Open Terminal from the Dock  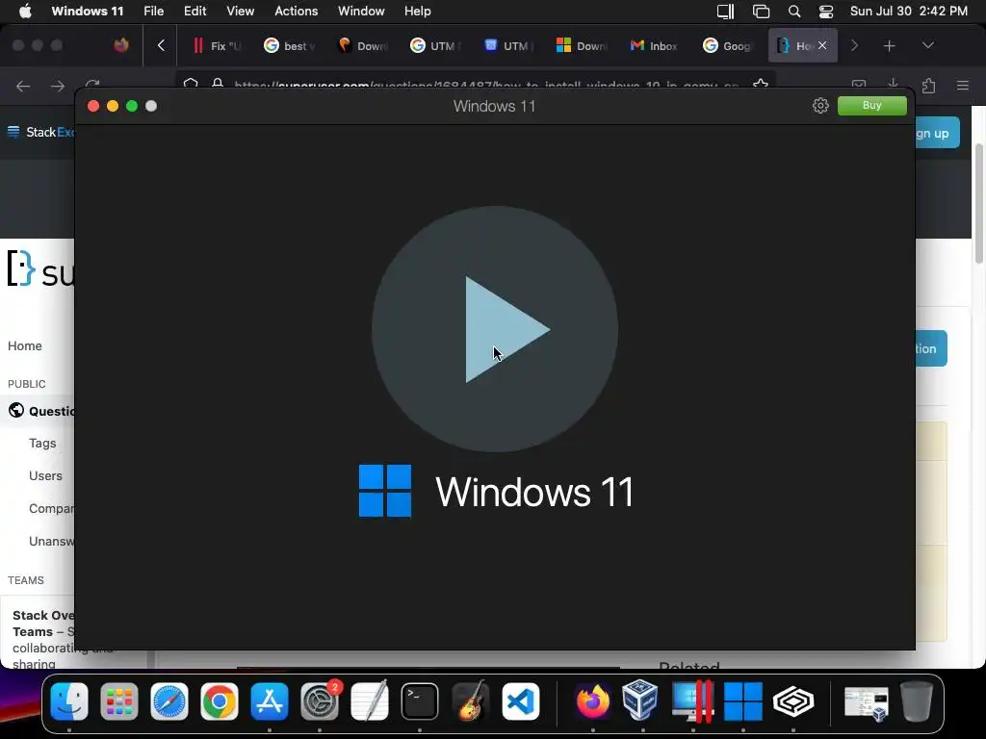tap(420, 701)
